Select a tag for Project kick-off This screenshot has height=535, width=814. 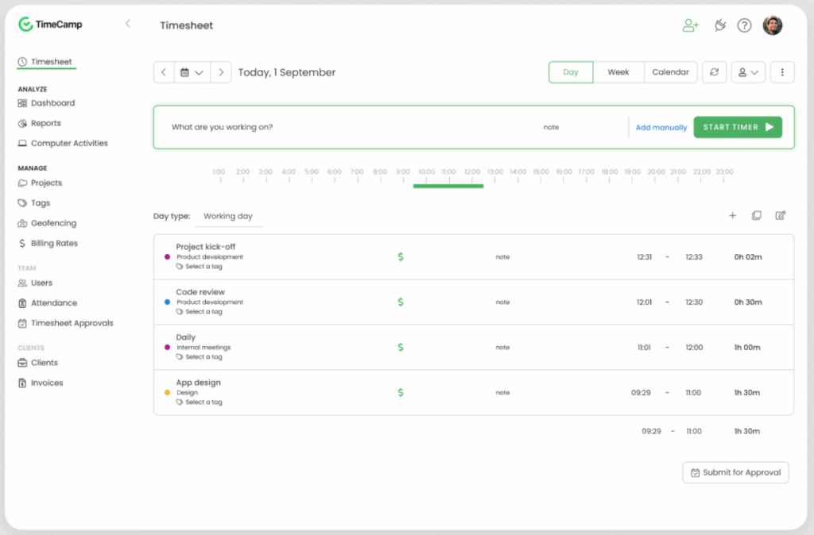click(x=200, y=267)
